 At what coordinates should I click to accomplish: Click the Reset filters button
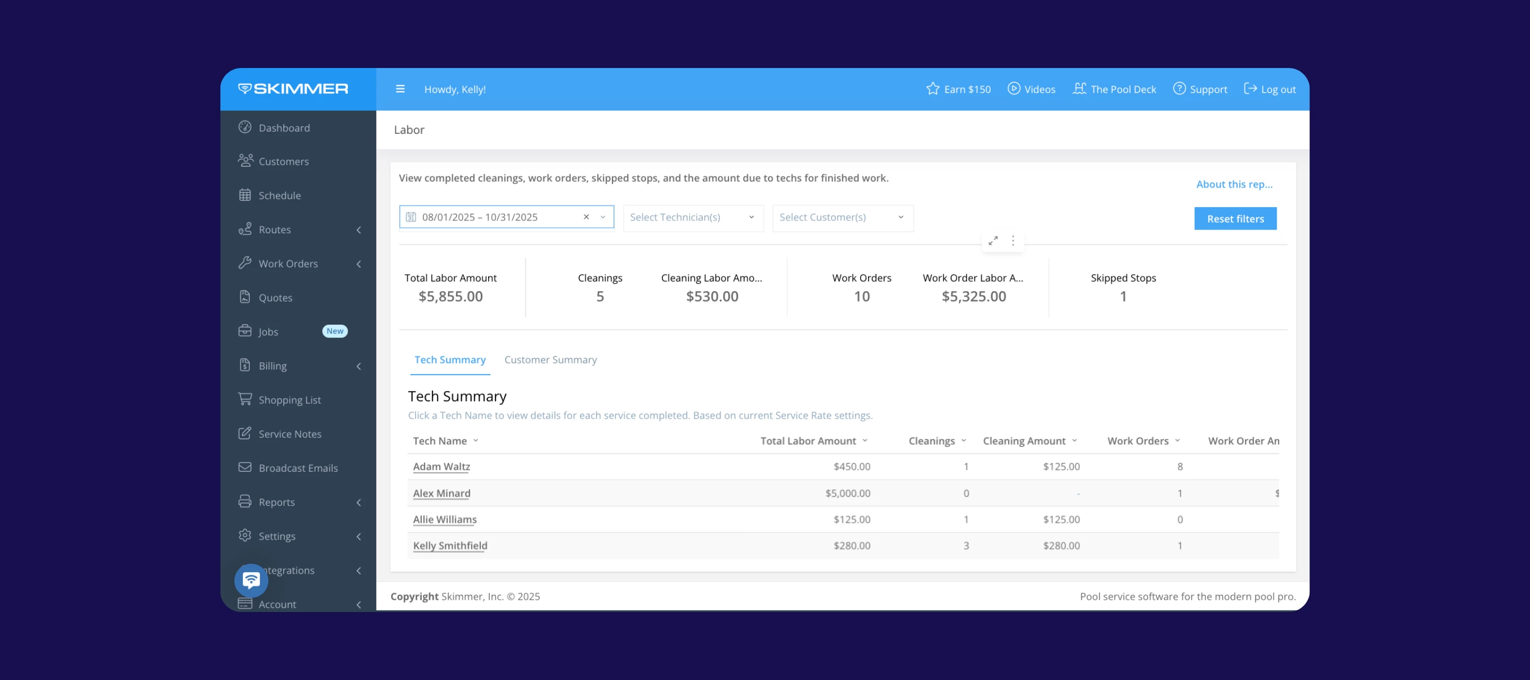coord(1235,219)
